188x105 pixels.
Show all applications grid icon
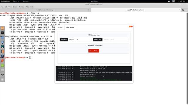point(2,80)
